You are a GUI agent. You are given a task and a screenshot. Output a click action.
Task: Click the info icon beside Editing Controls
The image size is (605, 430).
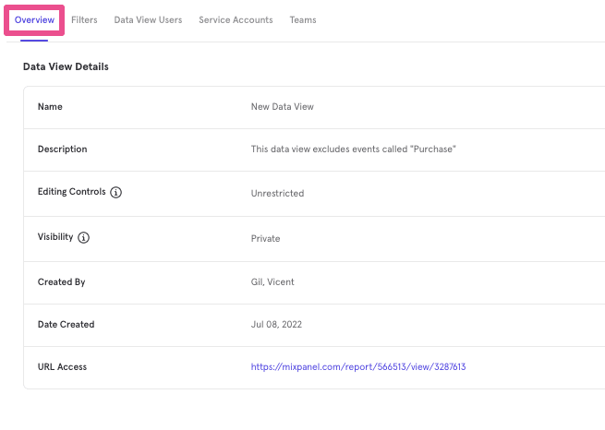116,193
